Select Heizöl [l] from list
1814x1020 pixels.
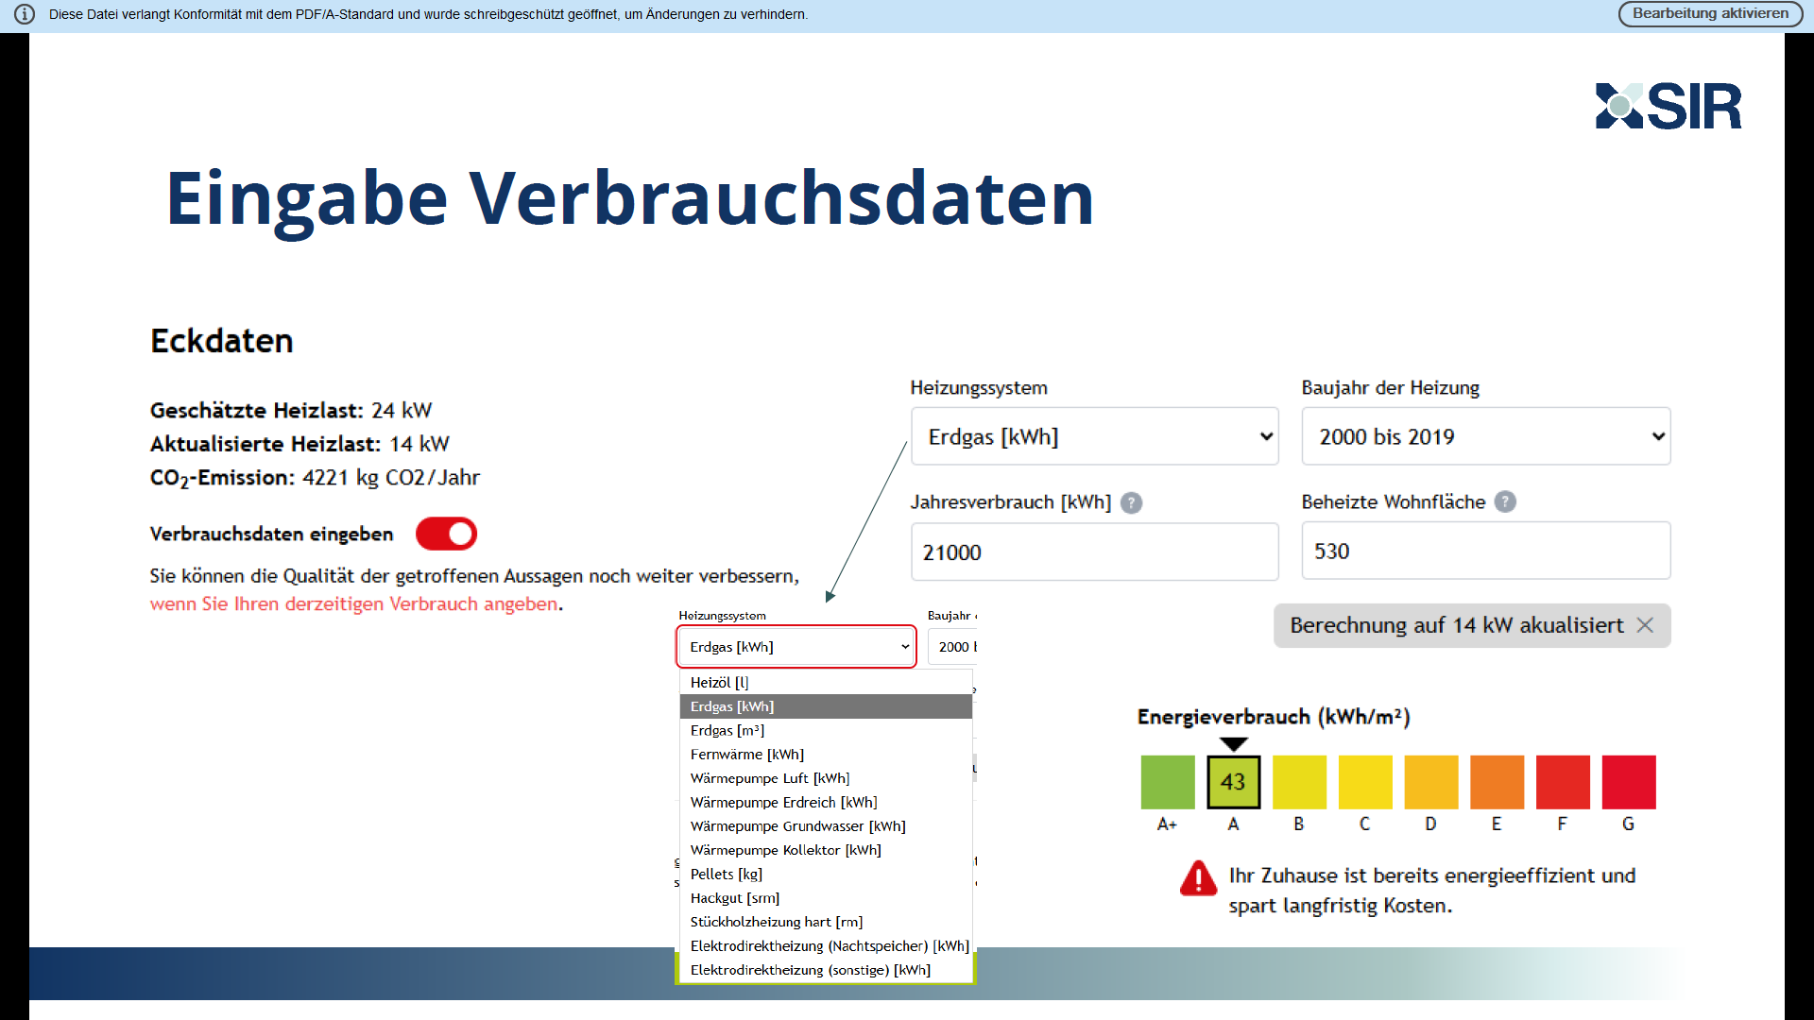click(x=719, y=683)
